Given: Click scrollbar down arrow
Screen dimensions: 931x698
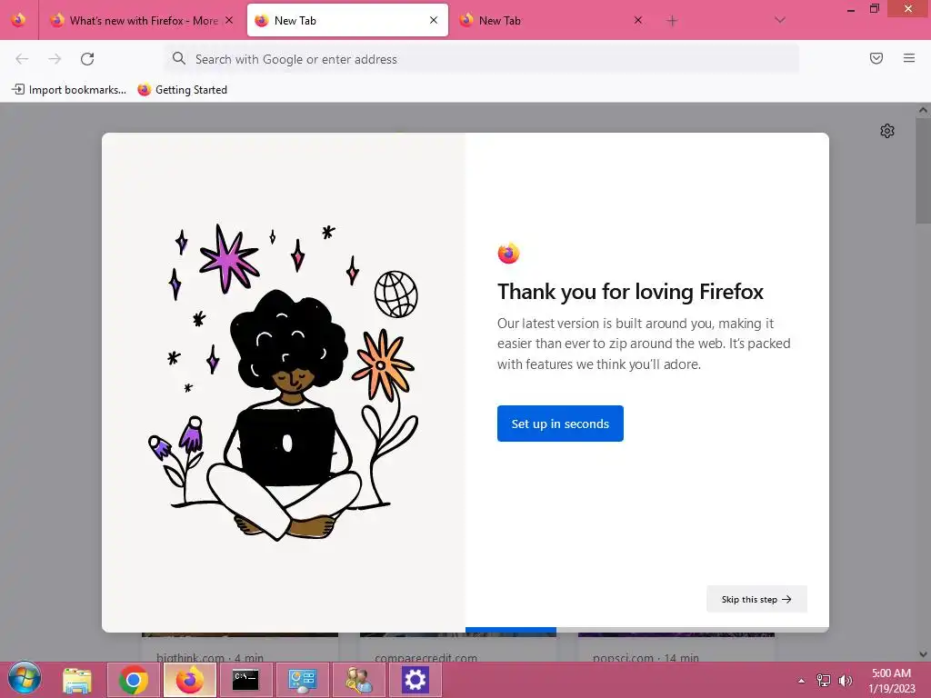Looking at the screenshot, I should point(923,654).
